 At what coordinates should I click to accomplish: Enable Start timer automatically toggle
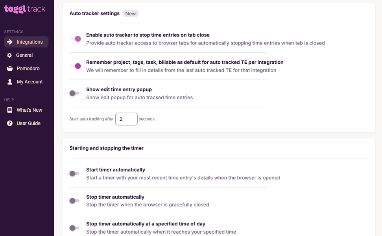click(x=74, y=173)
